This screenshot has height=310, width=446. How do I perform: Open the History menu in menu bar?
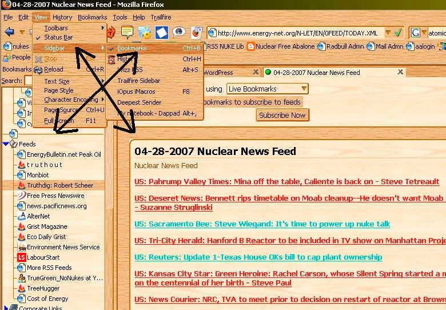click(62, 17)
